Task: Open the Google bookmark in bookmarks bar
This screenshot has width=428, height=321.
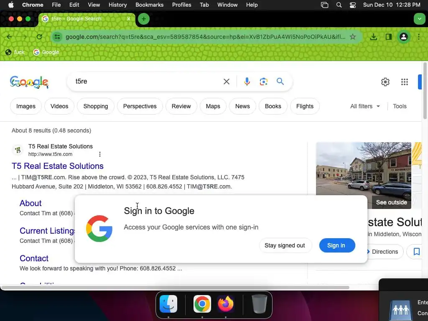Action: click(x=46, y=52)
